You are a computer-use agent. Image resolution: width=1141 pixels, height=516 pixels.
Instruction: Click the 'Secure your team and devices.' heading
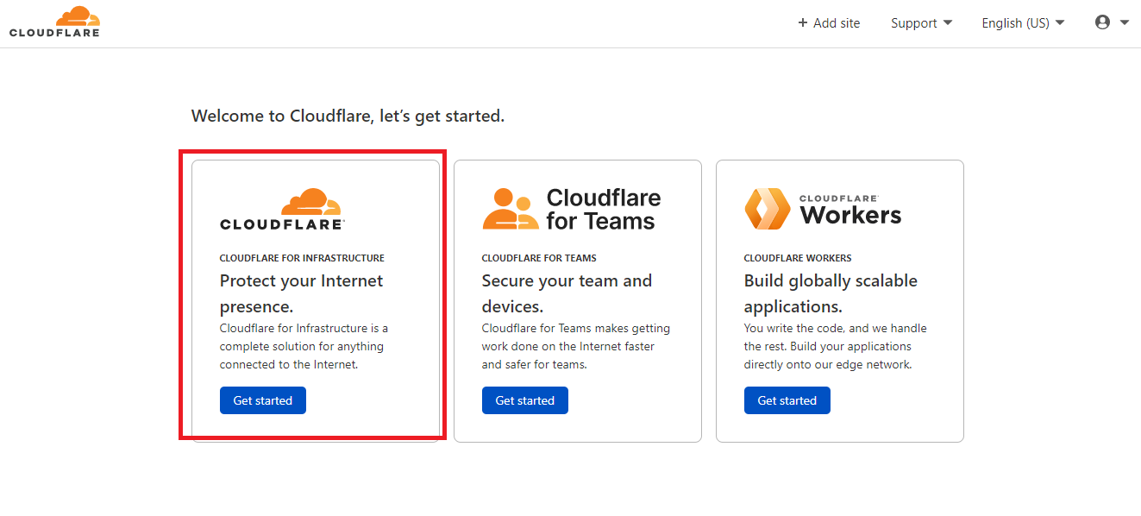567,293
